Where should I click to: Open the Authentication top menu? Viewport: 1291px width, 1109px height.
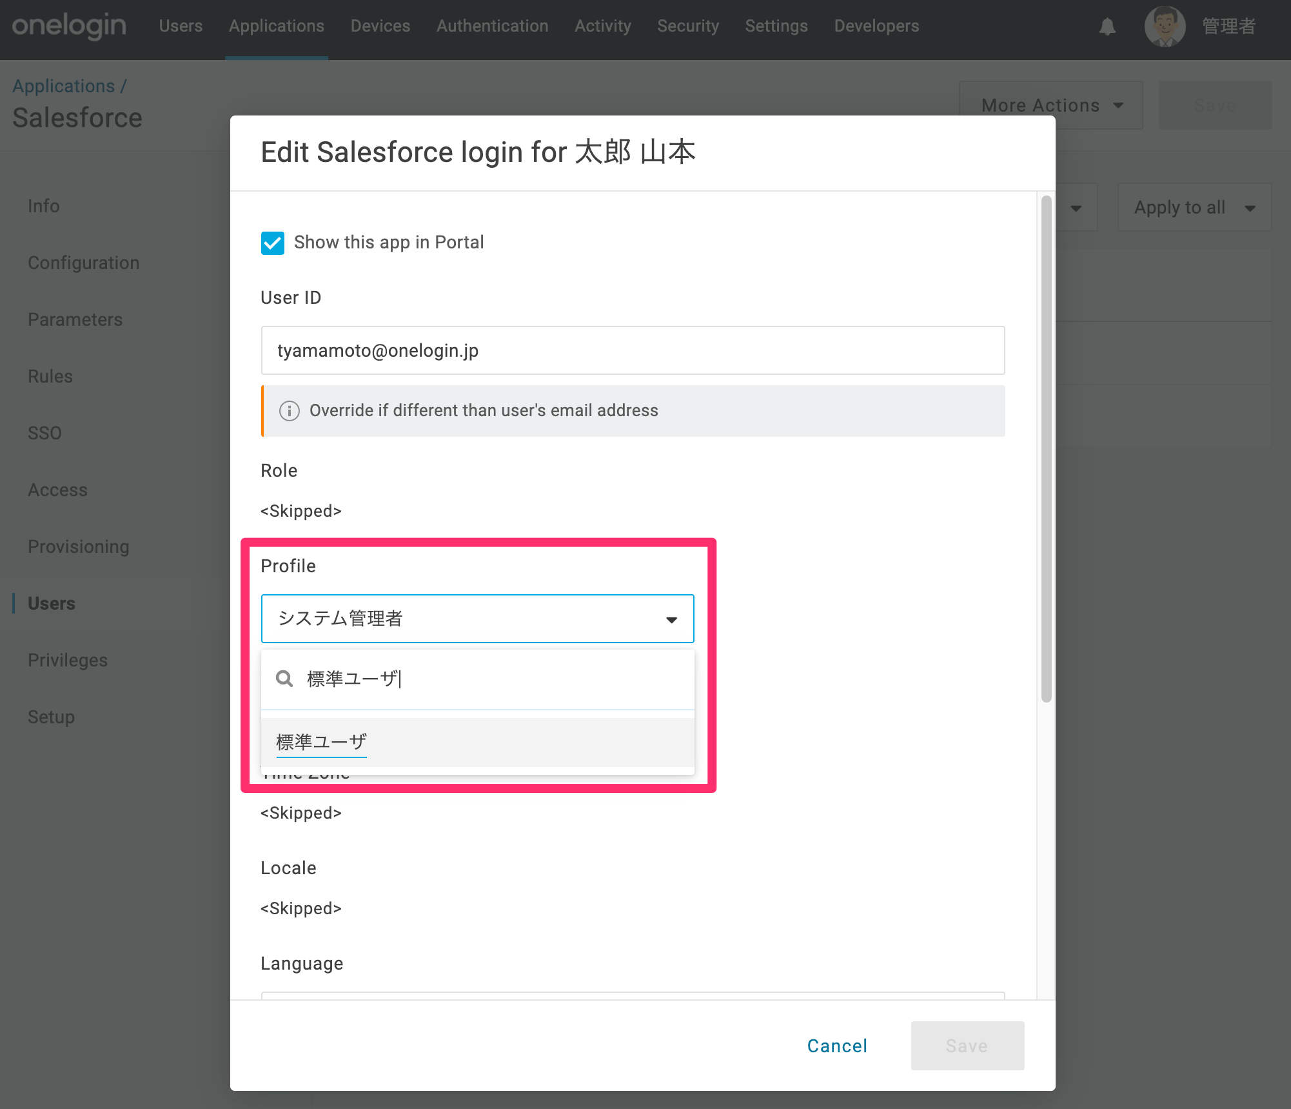tap(492, 26)
